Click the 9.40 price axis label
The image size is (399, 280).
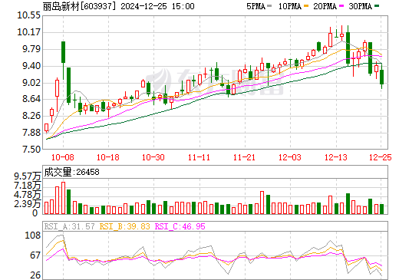[x=31, y=66]
